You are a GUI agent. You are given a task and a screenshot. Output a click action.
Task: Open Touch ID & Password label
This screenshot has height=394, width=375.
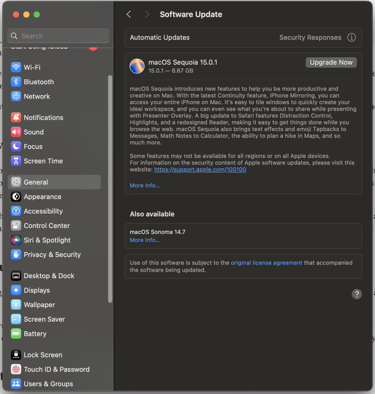tap(57, 369)
